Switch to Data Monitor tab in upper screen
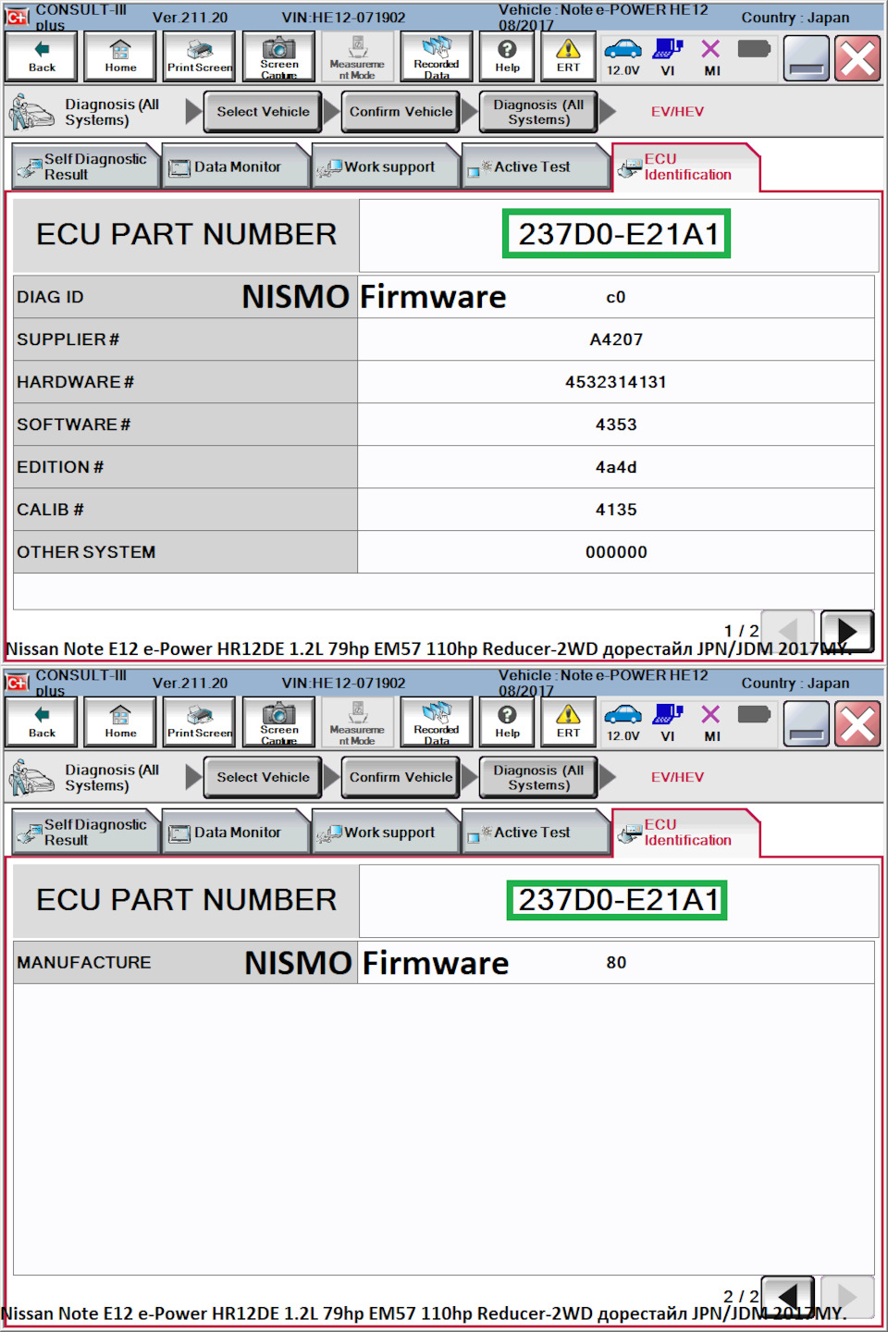The height and width of the screenshot is (1332, 888). (x=236, y=166)
